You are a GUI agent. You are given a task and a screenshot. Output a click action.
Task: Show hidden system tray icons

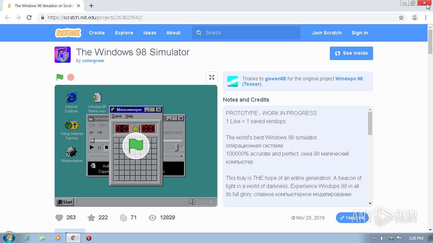[374, 238]
